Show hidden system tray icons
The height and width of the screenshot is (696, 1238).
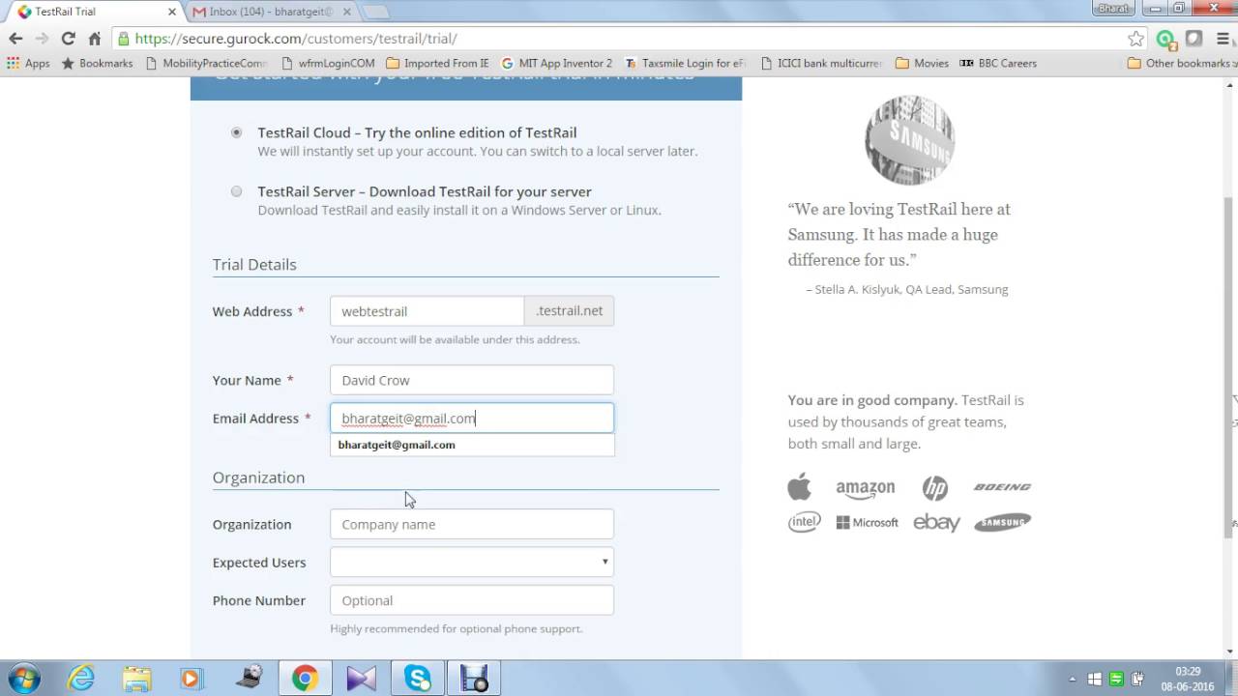1072,679
